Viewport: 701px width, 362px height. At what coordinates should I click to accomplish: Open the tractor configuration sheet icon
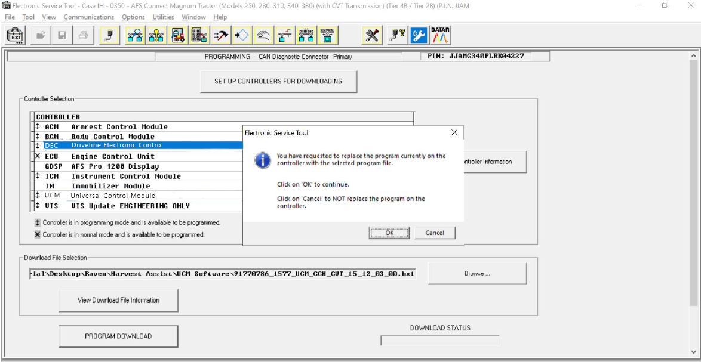coord(177,35)
